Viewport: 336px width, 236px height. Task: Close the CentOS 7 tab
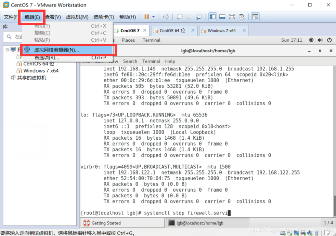pos(145,30)
